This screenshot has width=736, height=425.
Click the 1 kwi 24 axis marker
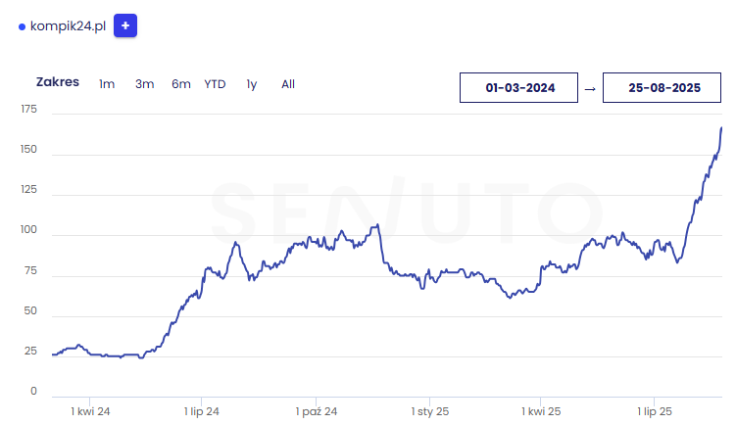[x=90, y=411]
